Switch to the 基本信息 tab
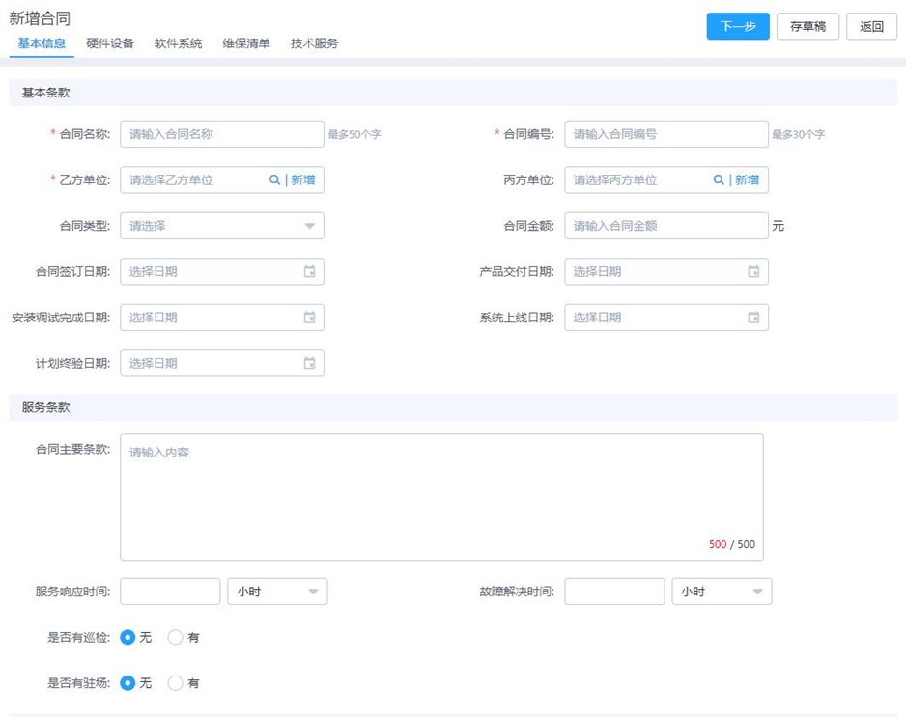 [x=42, y=43]
